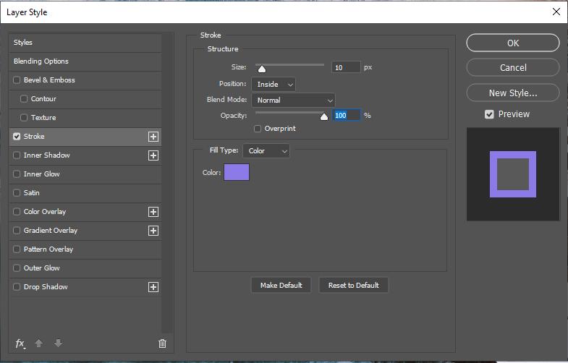Add another Stroke effect with plus icon
568x363 pixels.
point(153,137)
